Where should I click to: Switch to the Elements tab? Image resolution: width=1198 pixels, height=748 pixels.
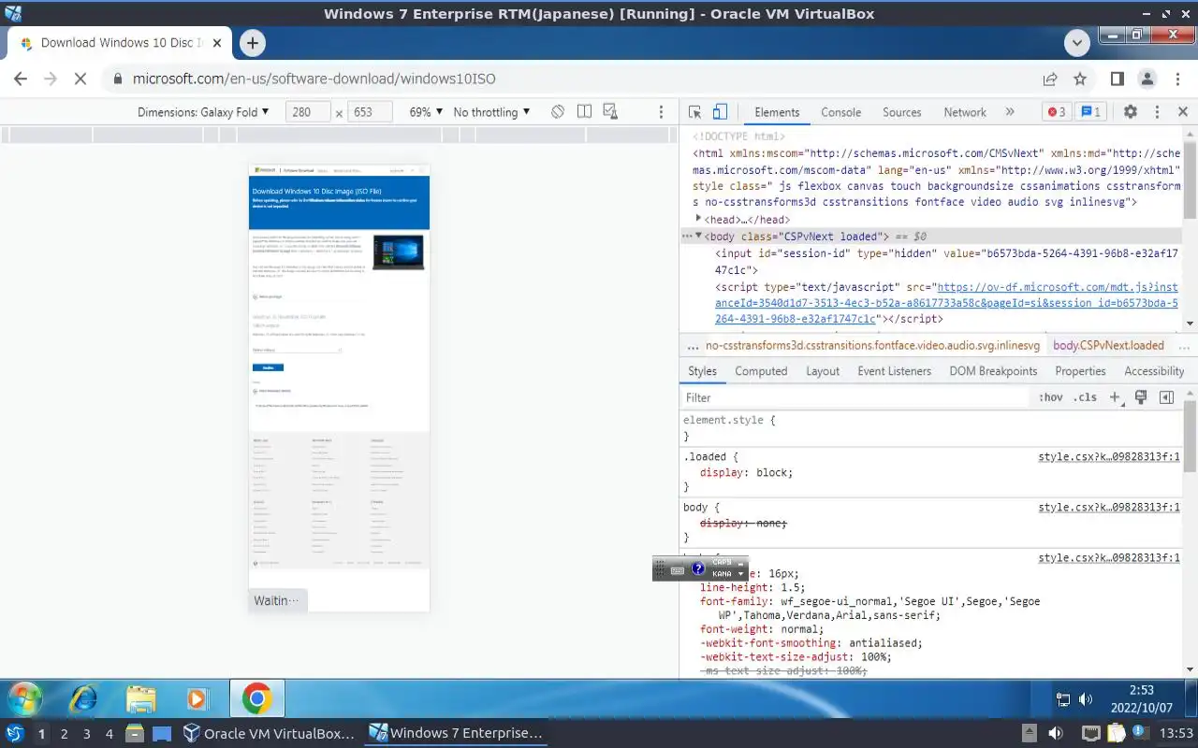click(777, 112)
